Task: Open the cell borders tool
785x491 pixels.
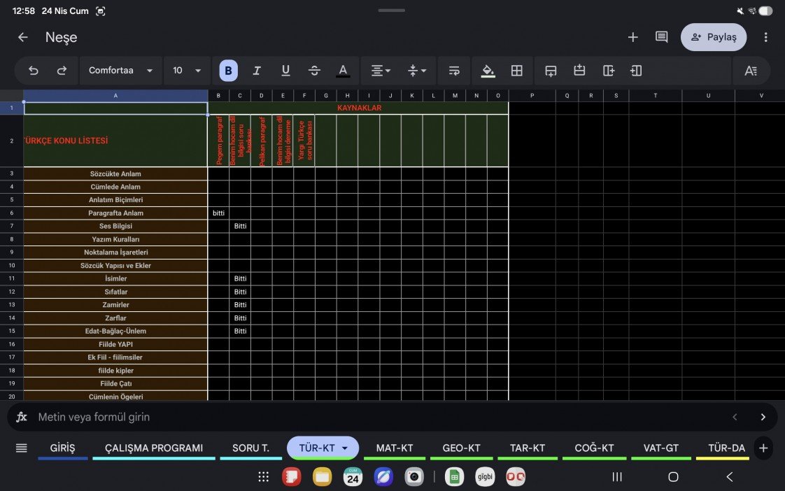Action: [x=516, y=71]
